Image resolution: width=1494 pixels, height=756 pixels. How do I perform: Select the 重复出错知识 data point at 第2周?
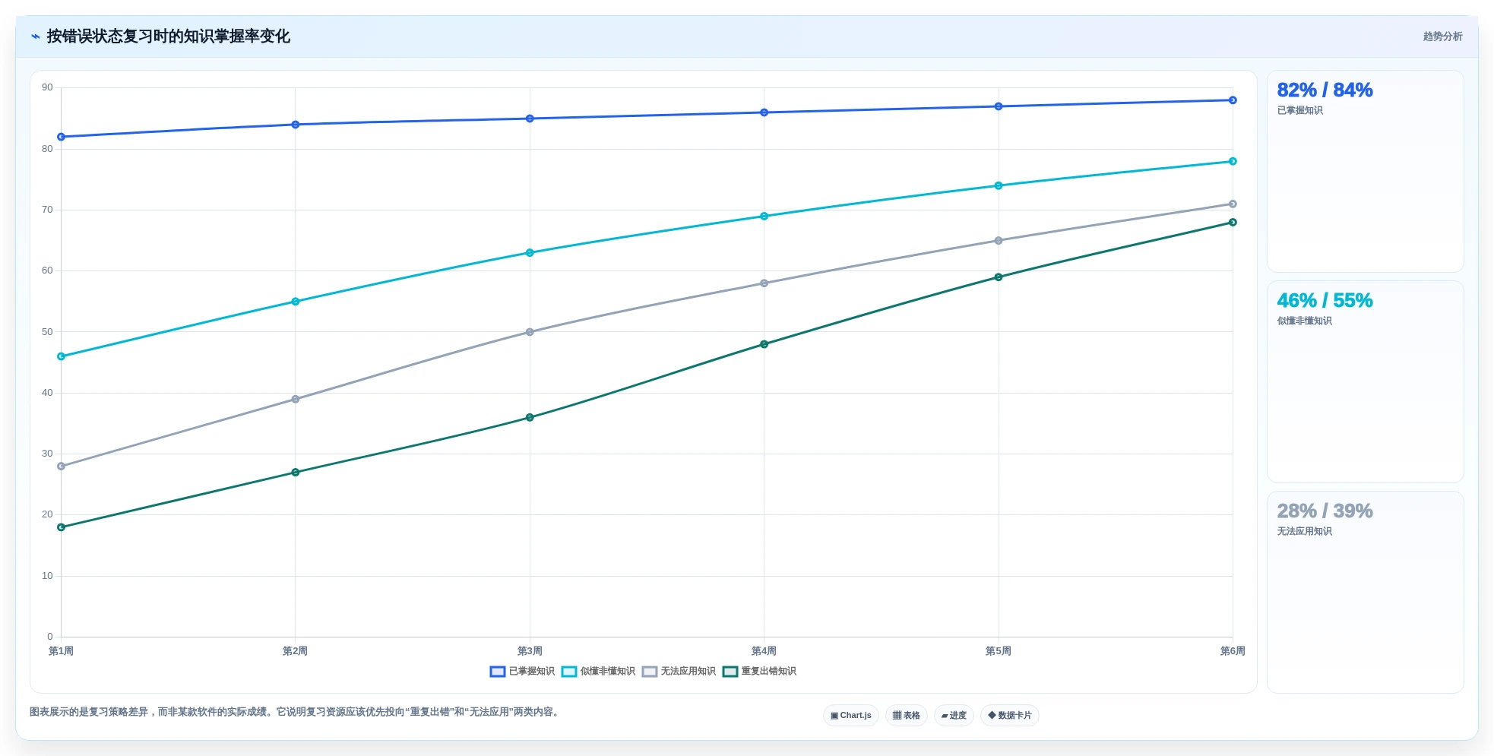pyautogui.click(x=296, y=473)
